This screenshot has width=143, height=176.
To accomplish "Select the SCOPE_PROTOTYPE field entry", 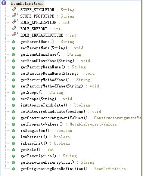I will click(47, 16).
